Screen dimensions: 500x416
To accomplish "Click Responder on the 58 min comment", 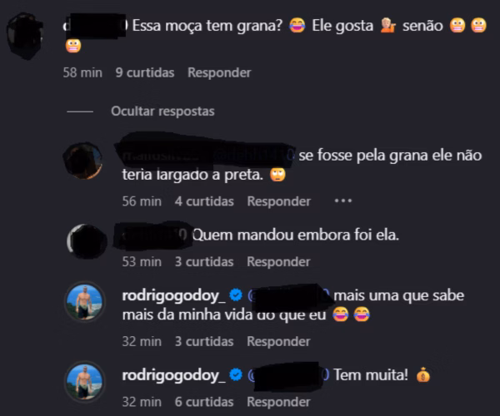I will click(x=219, y=72).
